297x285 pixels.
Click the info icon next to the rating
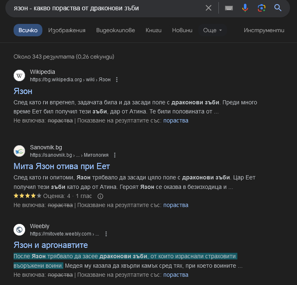point(100,196)
